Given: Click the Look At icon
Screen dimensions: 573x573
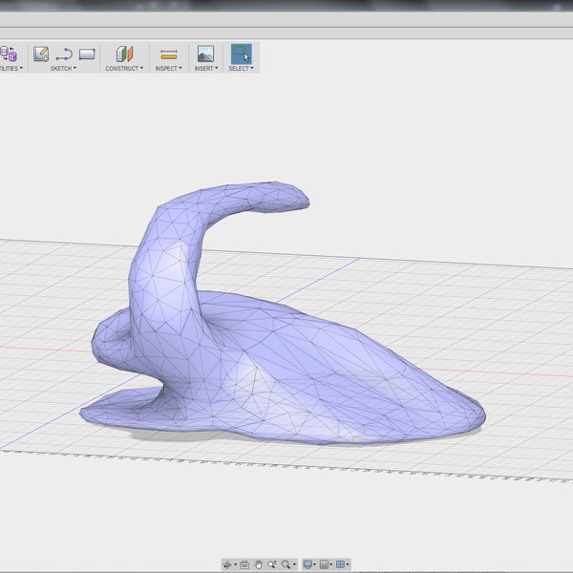Looking at the screenshot, I should [x=244, y=564].
